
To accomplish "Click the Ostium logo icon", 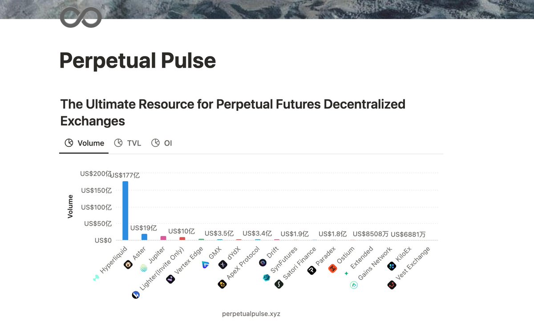I will pyautogui.click(x=332, y=268).
